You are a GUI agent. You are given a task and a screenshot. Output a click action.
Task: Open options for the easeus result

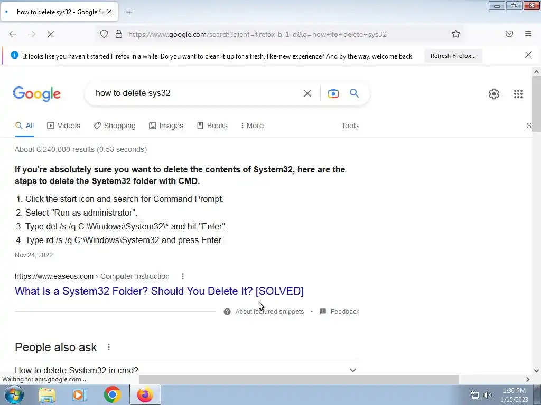[x=183, y=276]
